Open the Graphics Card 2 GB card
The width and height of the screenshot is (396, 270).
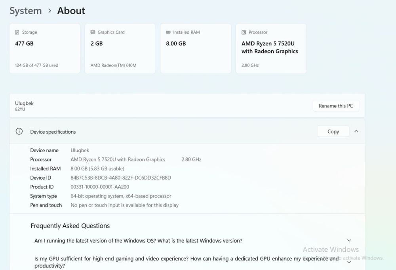point(120,49)
